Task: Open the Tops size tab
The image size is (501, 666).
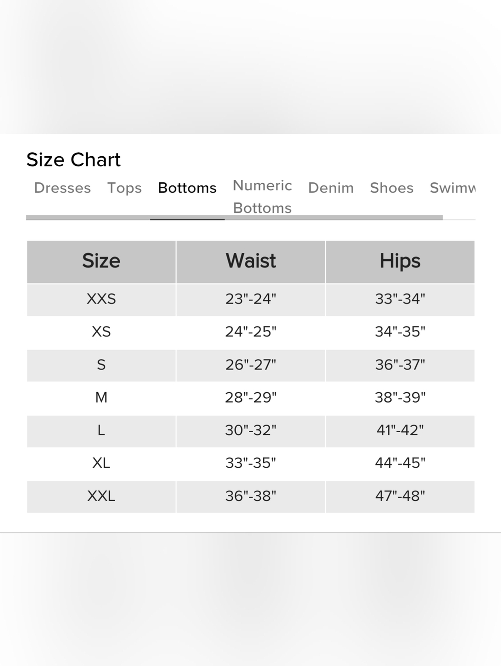Action: (x=124, y=188)
